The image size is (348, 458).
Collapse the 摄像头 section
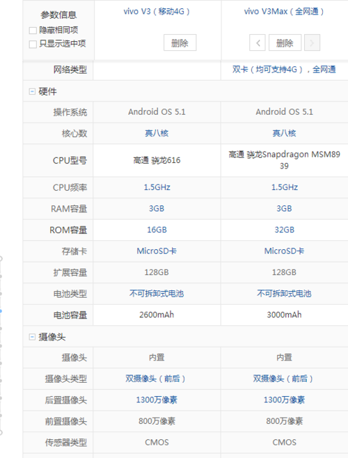pyautogui.click(x=32, y=337)
